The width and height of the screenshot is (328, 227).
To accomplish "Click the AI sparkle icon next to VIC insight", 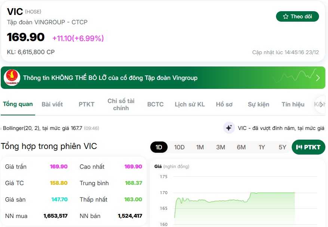I will coord(229,128).
